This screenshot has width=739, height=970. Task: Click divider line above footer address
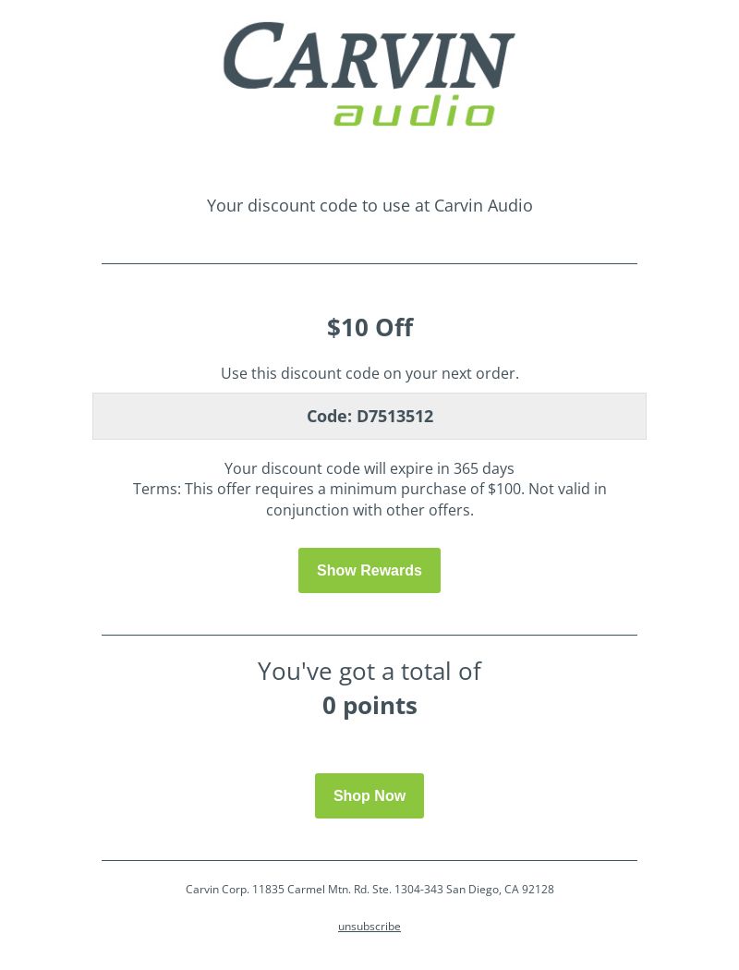pos(369,860)
